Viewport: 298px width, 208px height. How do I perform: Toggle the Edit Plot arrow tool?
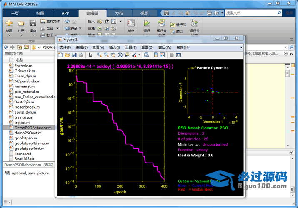click(90, 55)
